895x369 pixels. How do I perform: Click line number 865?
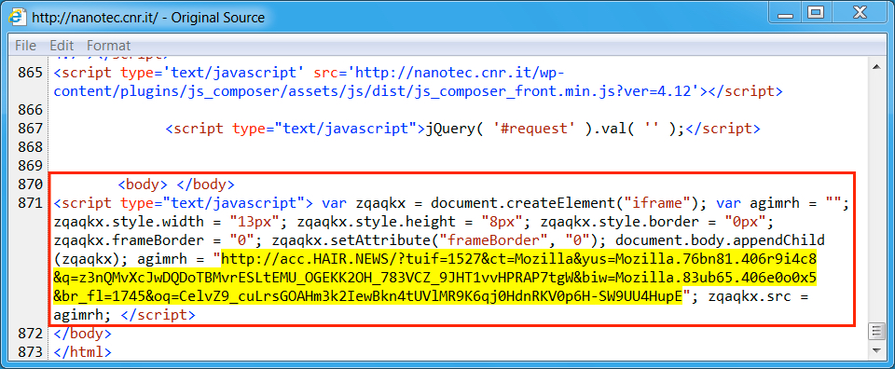(30, 73)
